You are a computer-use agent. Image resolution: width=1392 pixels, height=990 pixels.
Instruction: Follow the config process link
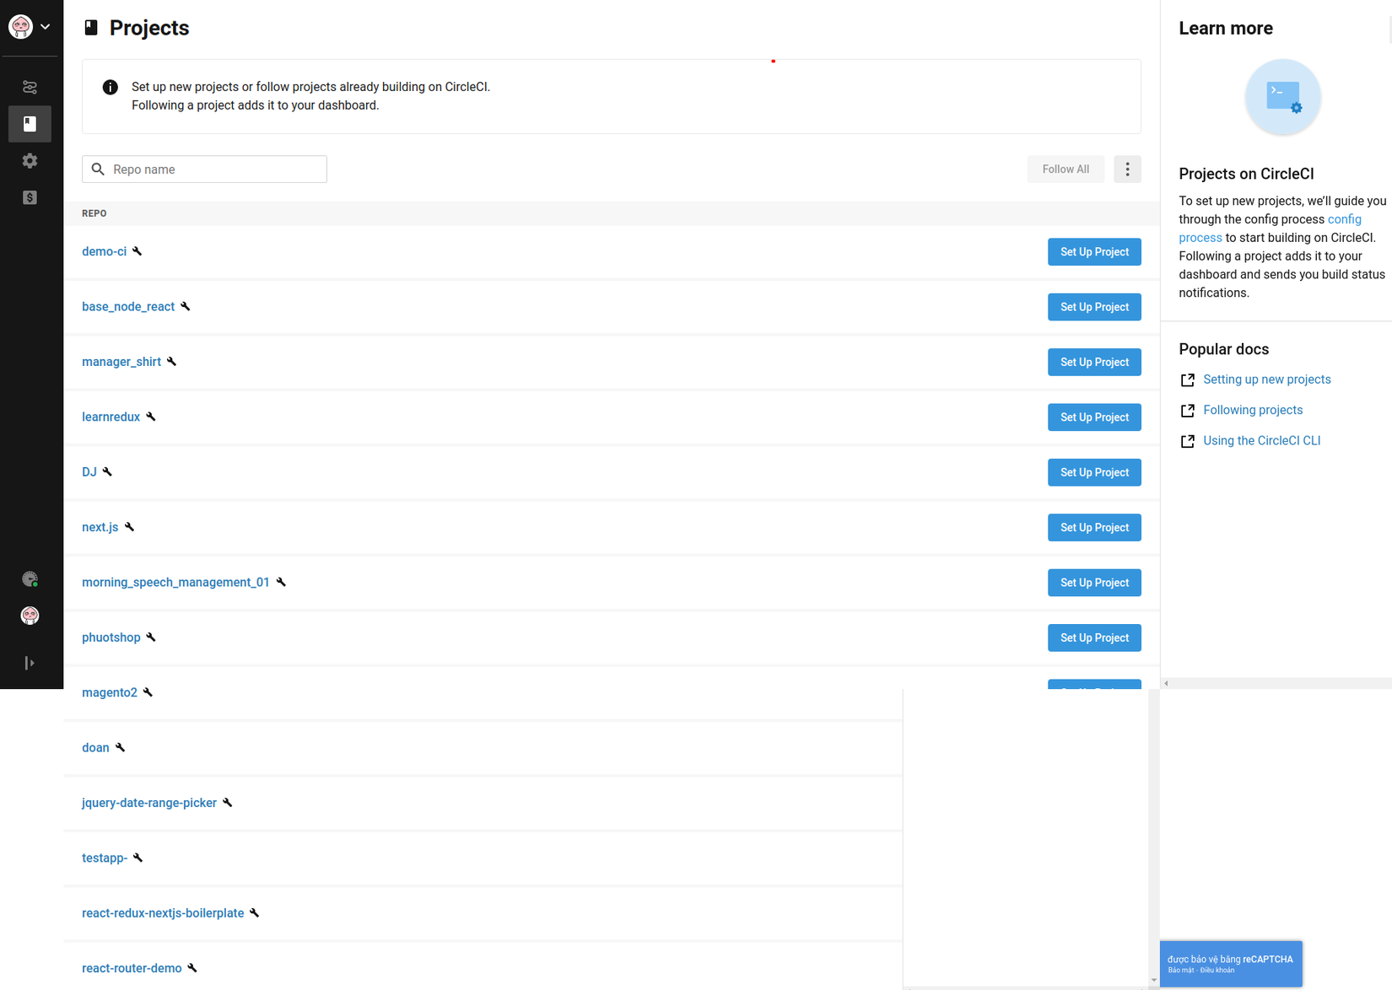tap(1344, 219)
